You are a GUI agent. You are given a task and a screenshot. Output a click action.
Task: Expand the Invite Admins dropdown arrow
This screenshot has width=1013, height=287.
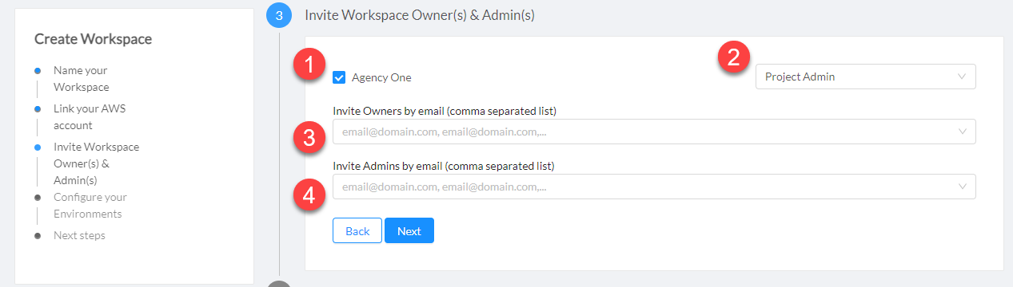[x=962, y=187]
